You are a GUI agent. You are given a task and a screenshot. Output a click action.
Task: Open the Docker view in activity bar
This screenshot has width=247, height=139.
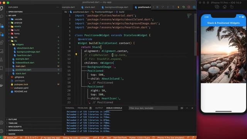[x=2, y=85]
